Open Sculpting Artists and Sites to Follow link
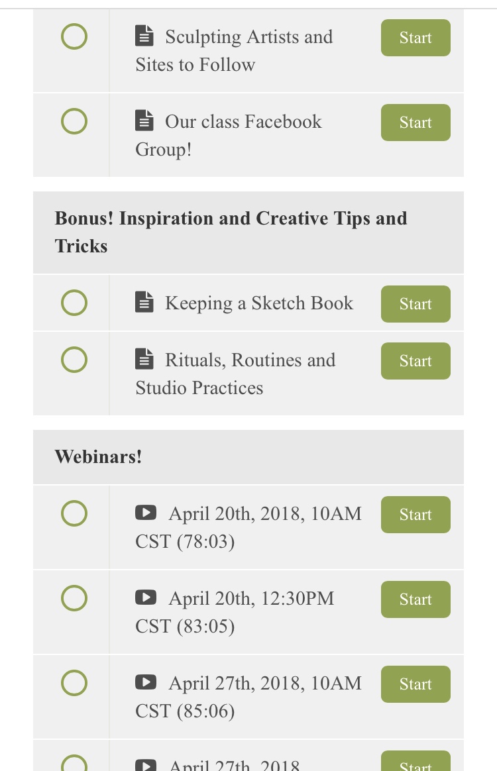The image size is (497, 771). point(234,50)
